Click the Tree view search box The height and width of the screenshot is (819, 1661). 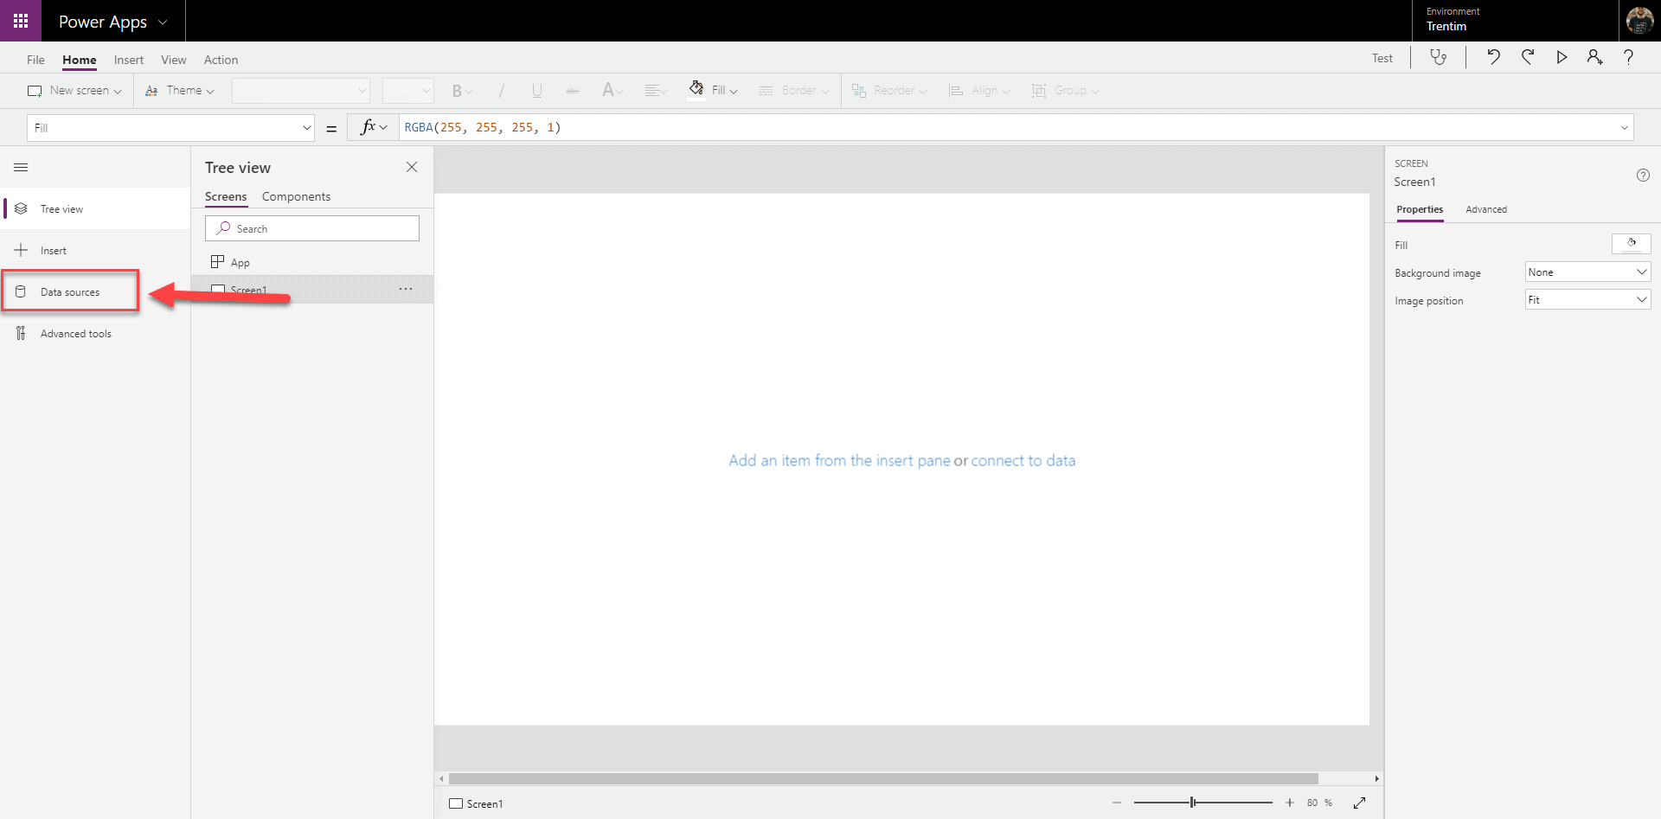click(311, 227)
